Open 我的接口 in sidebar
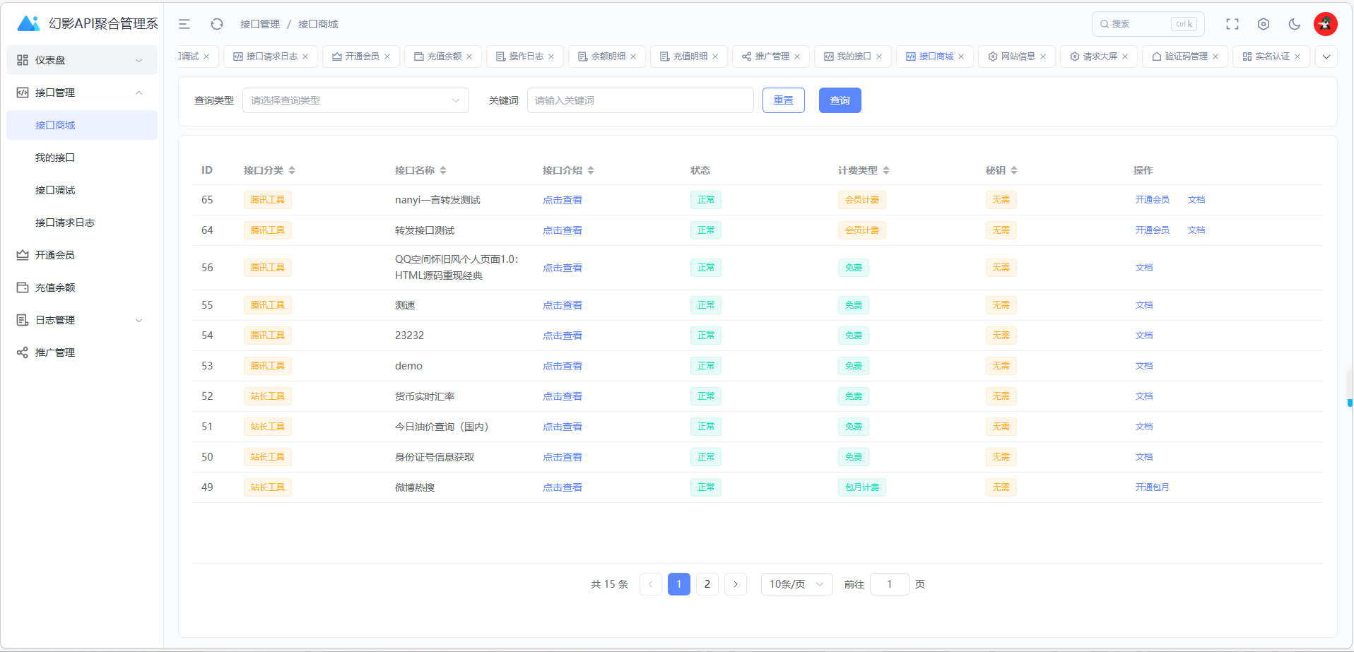This screenshot has width=1354, height=652. 82,158
